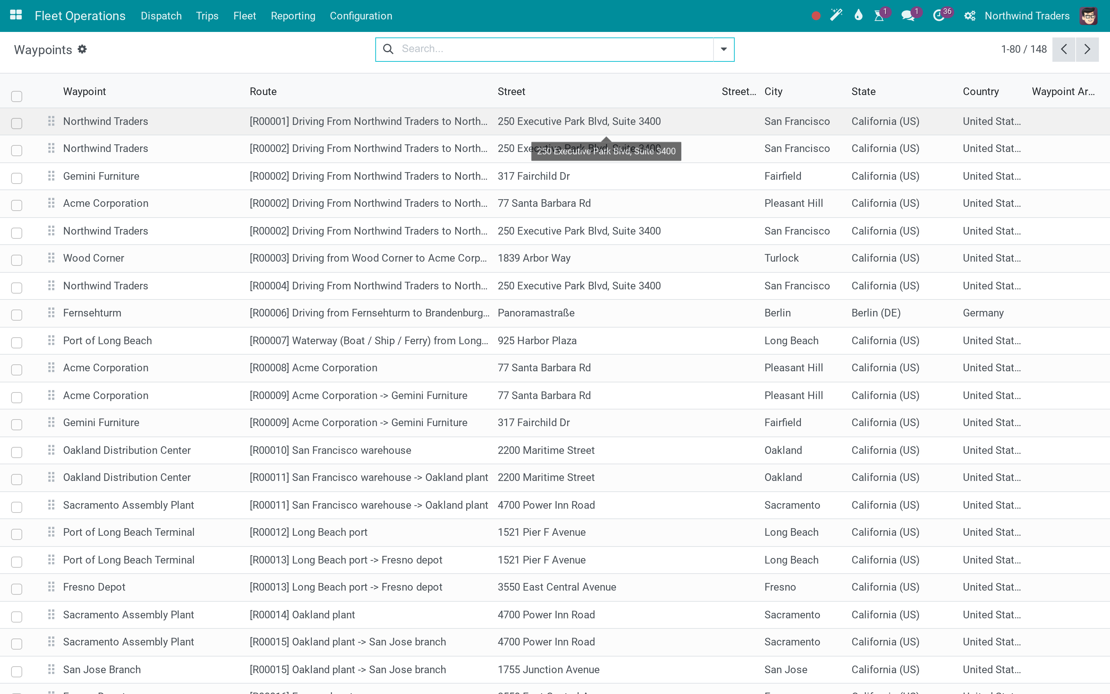Check the R00008 Acme Corporation row checkbox

point(17,370)
